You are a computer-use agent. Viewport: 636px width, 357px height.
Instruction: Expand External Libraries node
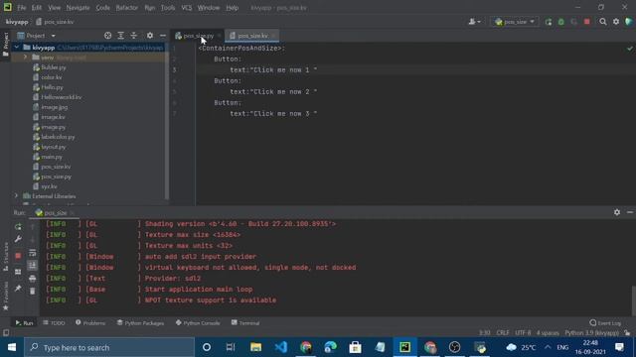[x=16, y=196]
